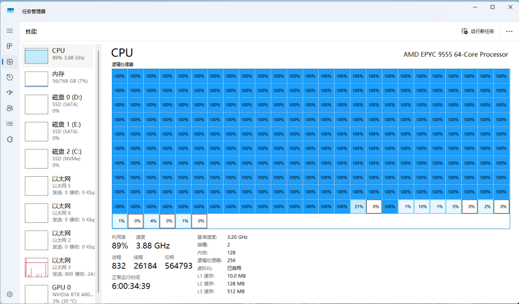Select the 内存 (Memory) performance item
This screenshot has width=519, height=304.
(x=58, y=79)
